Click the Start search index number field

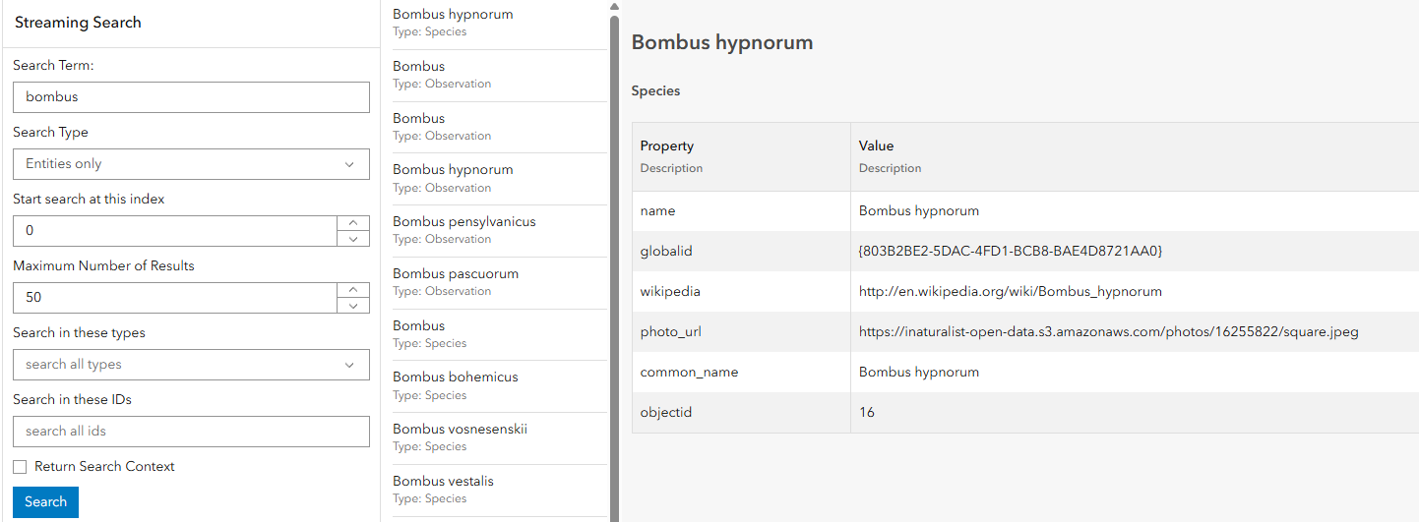[x=175, y=231]
